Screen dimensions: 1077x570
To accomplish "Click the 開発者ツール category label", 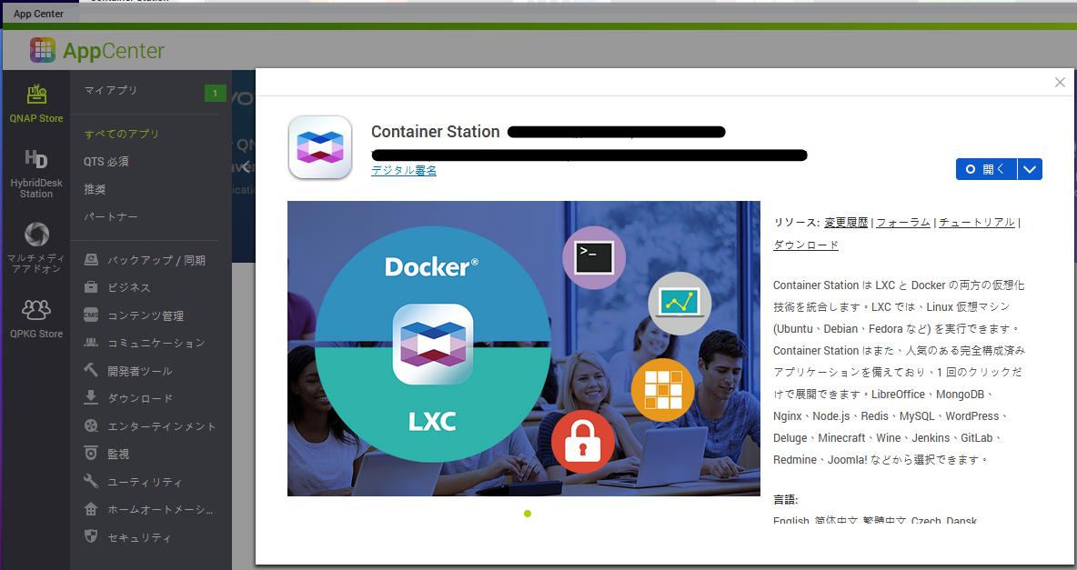I will (140, 371).
